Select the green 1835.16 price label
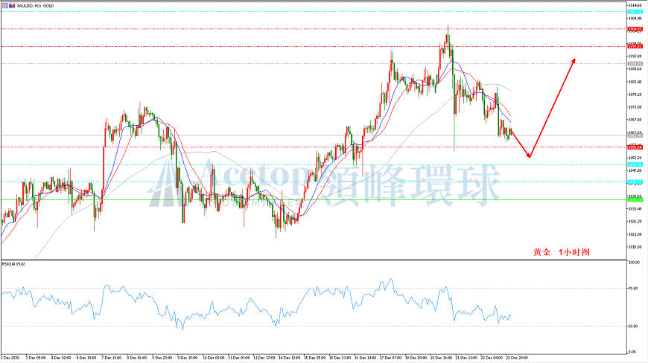 tap(635, 199)
